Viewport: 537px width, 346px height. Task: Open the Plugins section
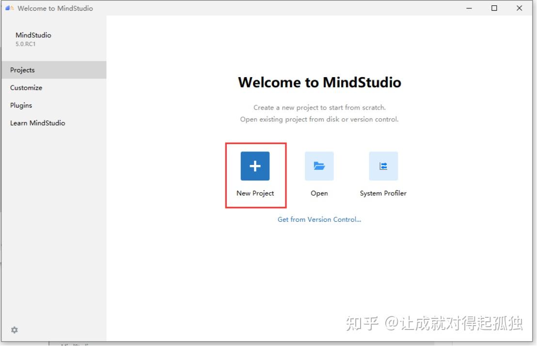(x=21, y=105)
